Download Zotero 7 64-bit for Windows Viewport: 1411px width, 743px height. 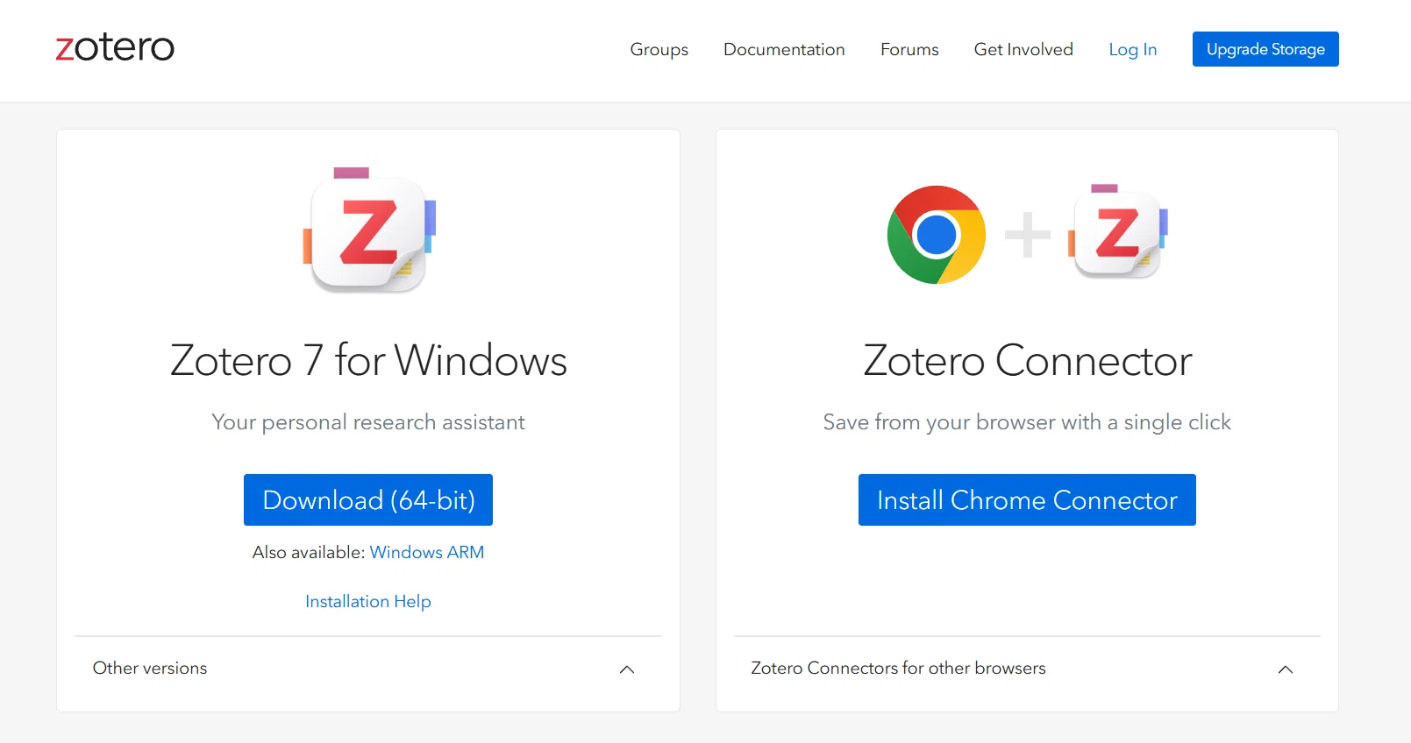pos(367,499)
